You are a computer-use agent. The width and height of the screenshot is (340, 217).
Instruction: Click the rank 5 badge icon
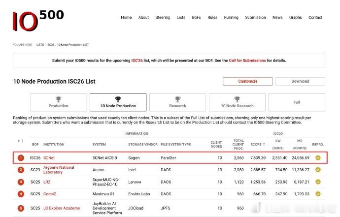click(x=21, y=208)
